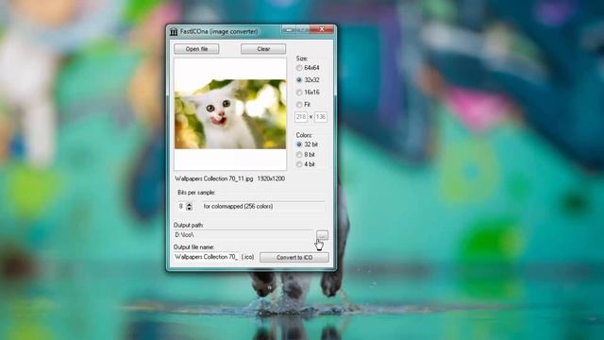Screen dimensions: 604x340
Task: Click the kitten image preview
Action: tap(230, 114)
